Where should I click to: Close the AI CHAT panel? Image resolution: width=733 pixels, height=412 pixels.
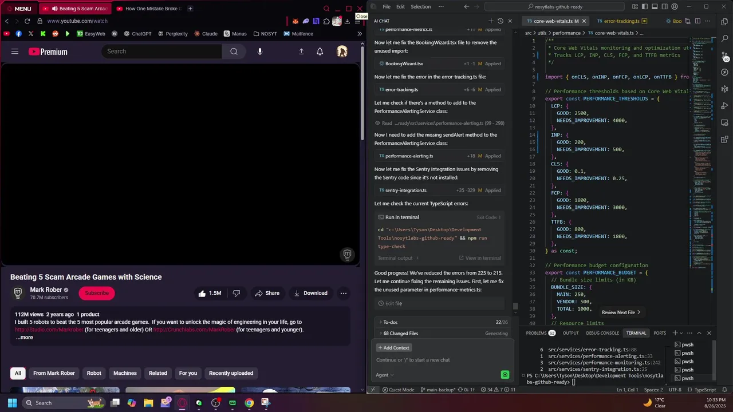[x=510, y=21]
